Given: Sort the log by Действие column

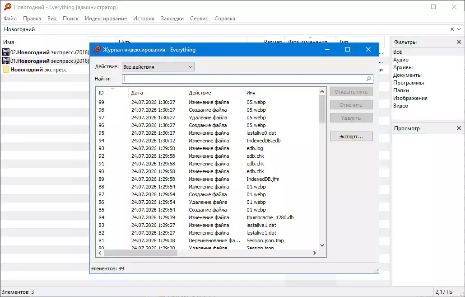Looking at the screenshot, I should [214, 93].
